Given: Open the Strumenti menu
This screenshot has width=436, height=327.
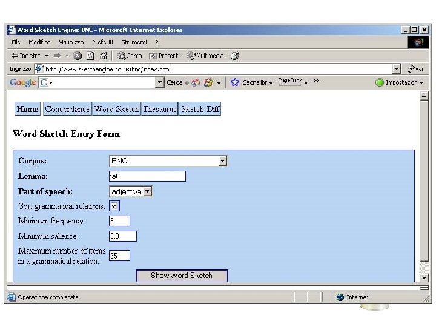Looking at the screenshot, I should [x=134, y=42].
